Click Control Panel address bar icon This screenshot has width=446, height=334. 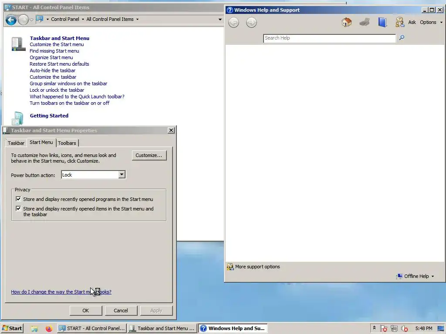pos(40,19)
